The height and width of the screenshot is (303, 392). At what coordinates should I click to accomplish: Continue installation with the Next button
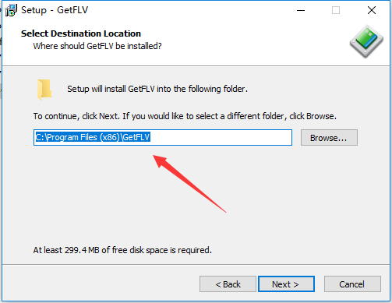coord(286,284)
